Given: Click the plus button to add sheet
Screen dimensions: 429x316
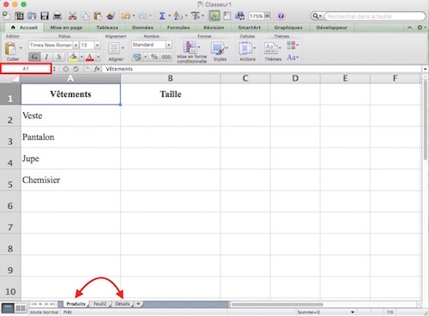Looking at the screenshot, I should (x=138, y=303).
